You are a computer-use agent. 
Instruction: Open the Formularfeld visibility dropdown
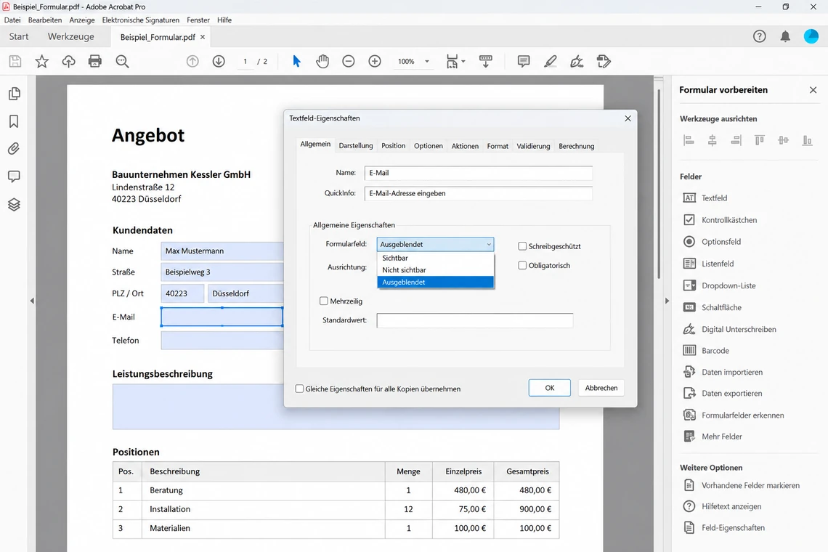coord(435,244)
